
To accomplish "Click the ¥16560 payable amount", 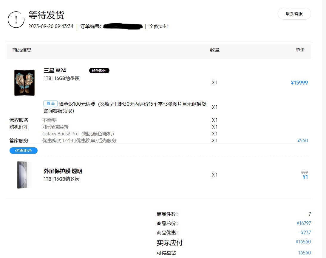I will point(303,242).
